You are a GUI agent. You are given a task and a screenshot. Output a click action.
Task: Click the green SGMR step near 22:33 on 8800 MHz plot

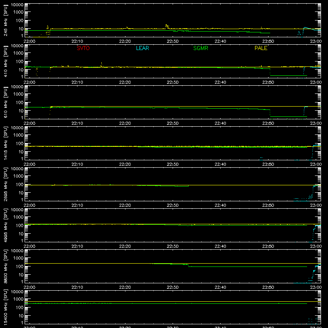click(x=188, y=266)
